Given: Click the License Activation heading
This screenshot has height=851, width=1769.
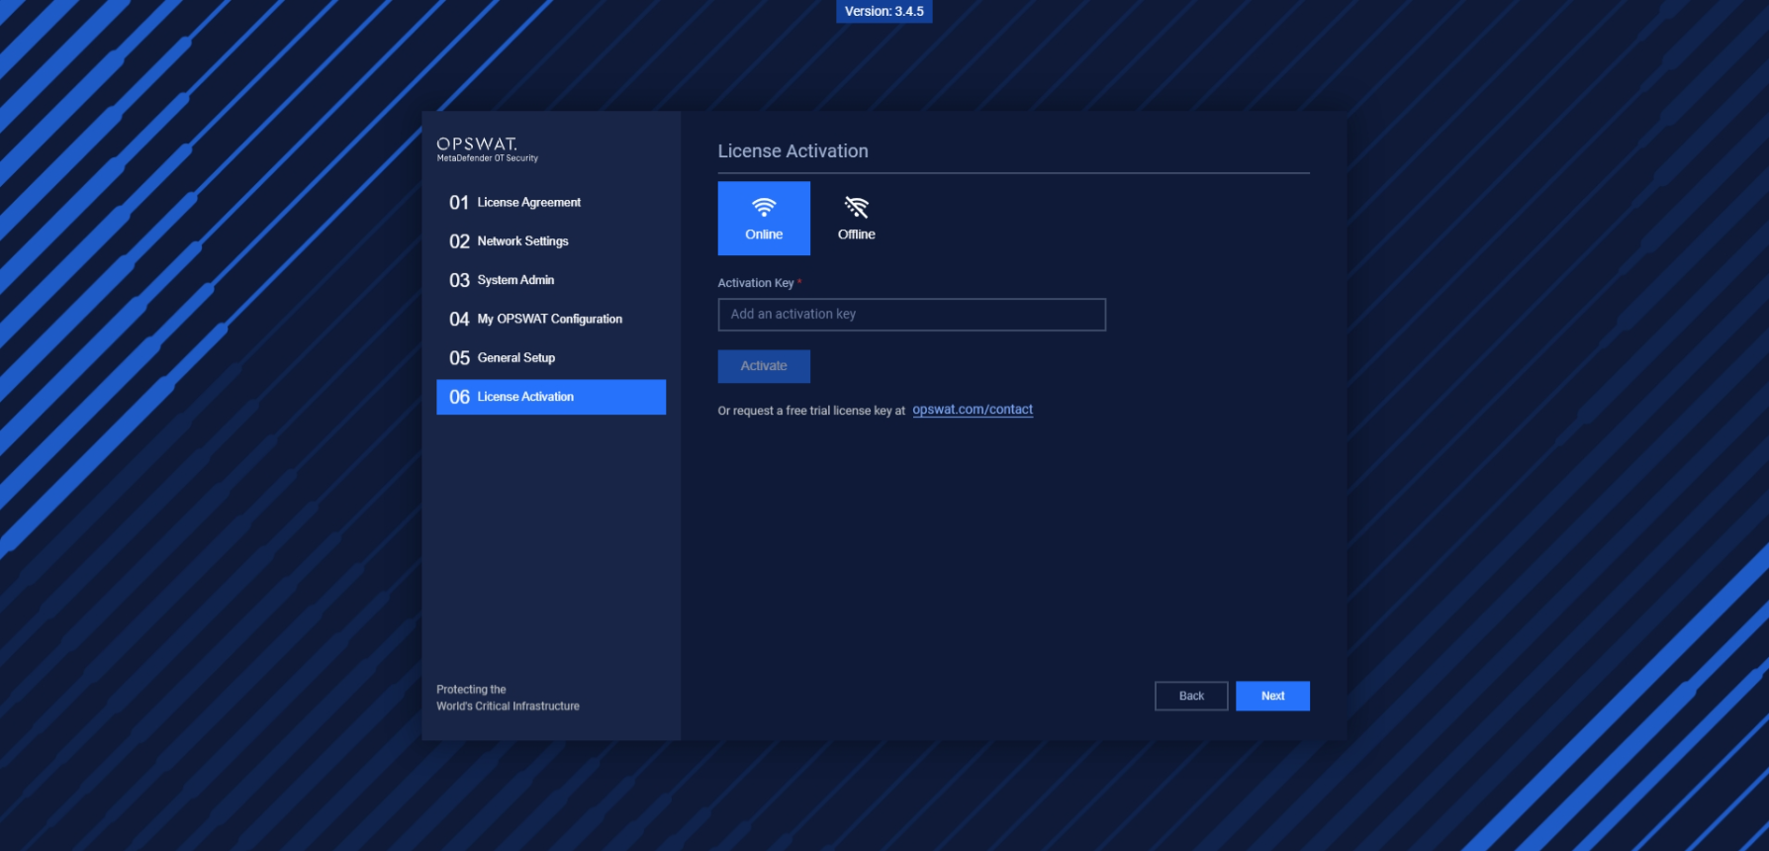Looking at the screenshot, I should pos(792,151).
